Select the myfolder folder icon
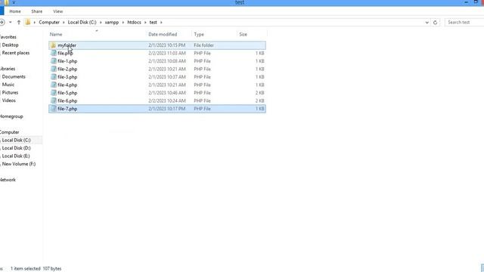 click(53, 45)
